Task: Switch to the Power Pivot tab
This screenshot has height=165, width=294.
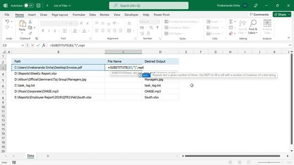Action: click(162, 15)
